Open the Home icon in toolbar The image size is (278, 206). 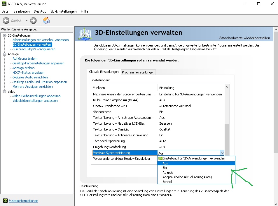(46, 20)
